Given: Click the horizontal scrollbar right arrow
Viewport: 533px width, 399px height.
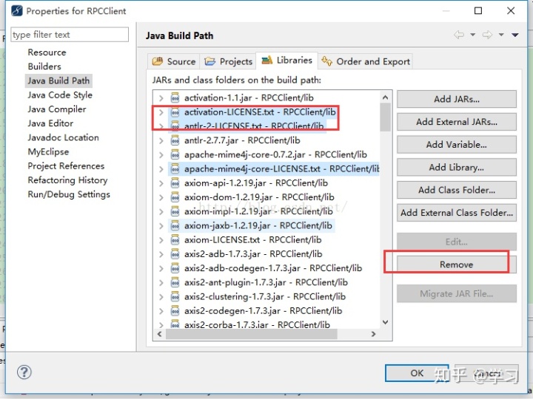Looking at the screenshot, I should pos(374,334).
